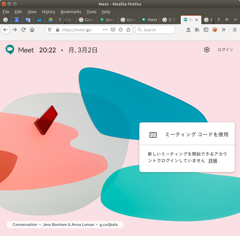Go to Firefox home page

tap(32, 30)
